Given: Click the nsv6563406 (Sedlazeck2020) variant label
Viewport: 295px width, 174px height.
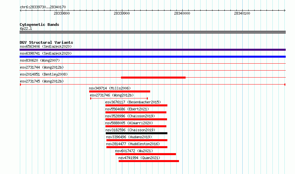Looking at the screenshot, I should pos(46,46).
